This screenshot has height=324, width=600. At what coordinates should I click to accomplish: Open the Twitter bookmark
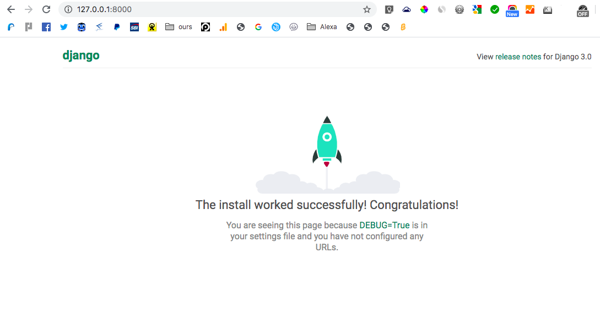point(63,27)
